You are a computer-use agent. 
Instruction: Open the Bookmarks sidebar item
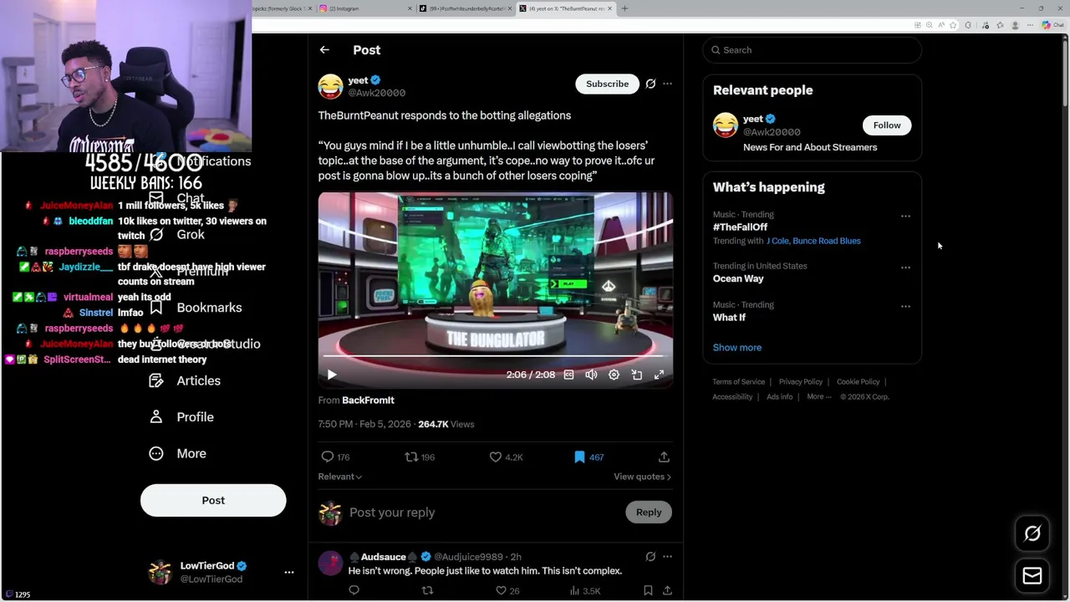click(x=196, y=308)
